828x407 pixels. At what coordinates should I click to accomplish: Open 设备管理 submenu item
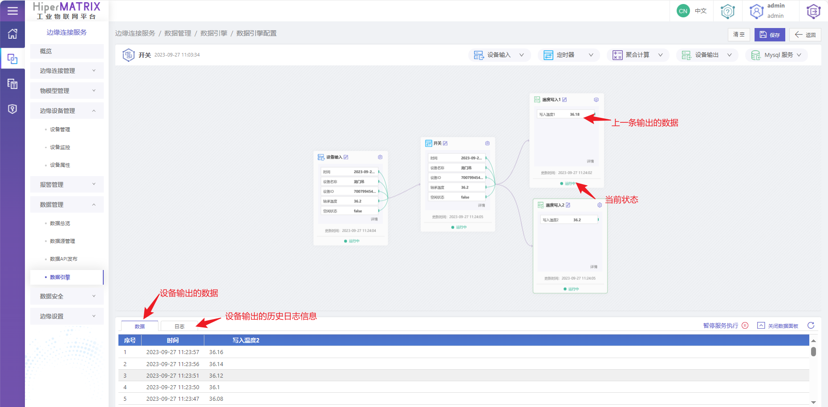click(x=60, y=129)
